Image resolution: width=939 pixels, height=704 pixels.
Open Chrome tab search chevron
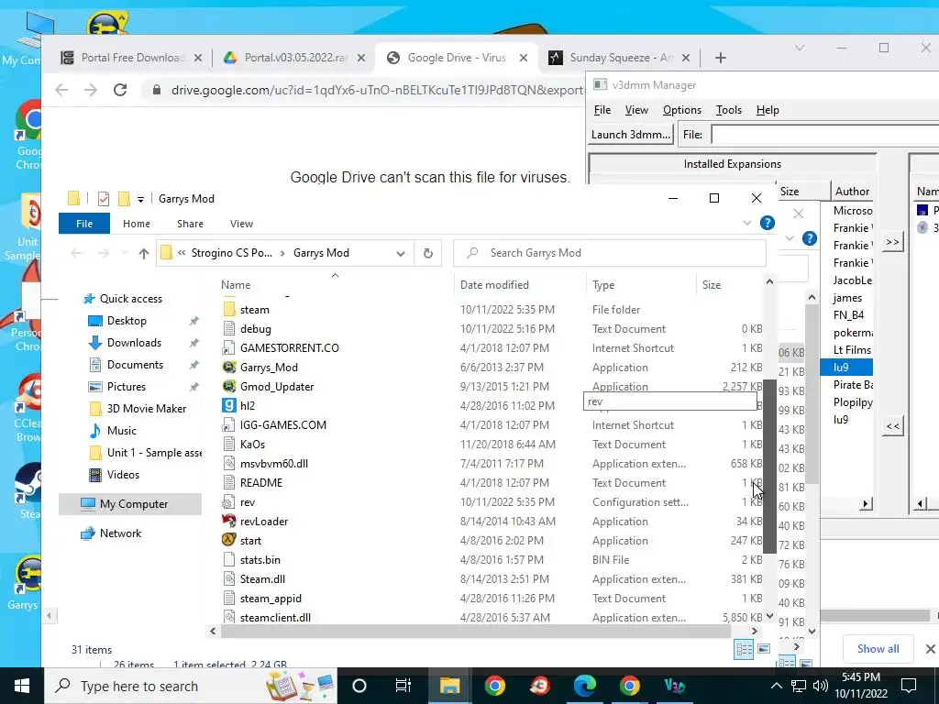(x=800, y=48)
